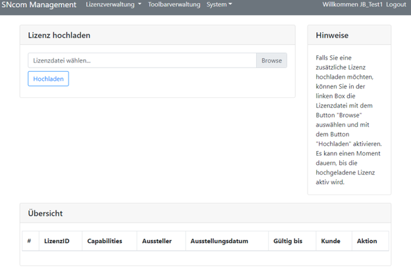Click the Hinweise panel heading
This screenshot has height=276, width=411.
(332, 35)
